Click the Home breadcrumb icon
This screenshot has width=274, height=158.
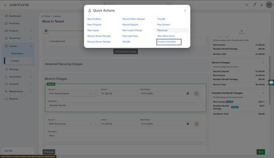tap(43, 16)
